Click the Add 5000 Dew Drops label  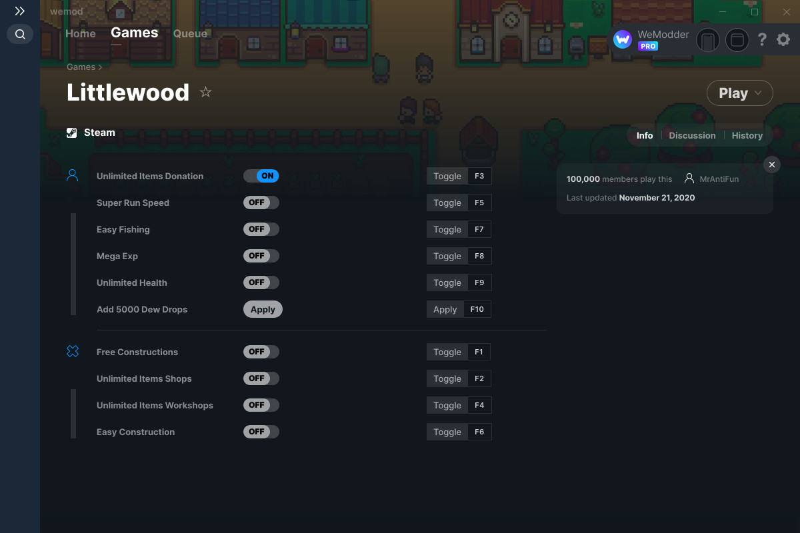point(142,309)
